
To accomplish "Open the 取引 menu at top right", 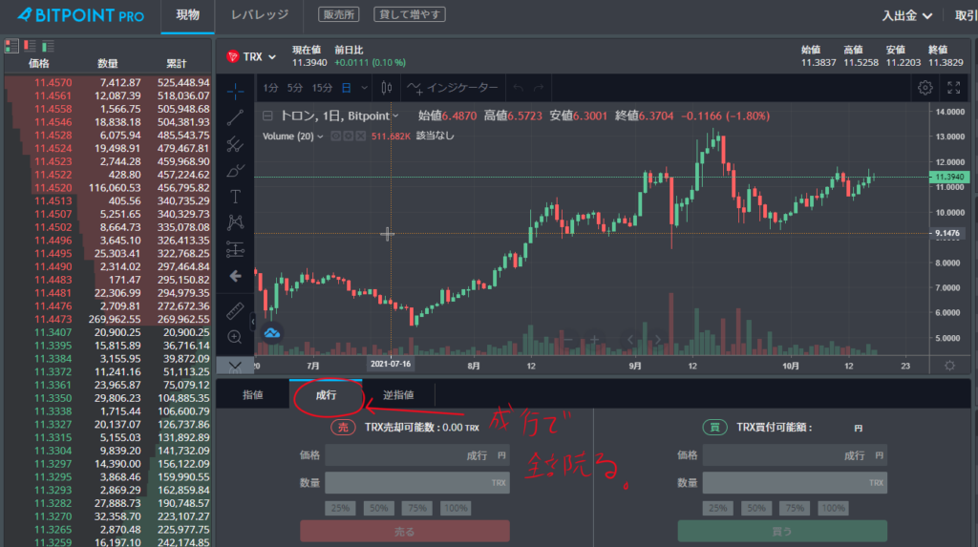I will point(966,15).
